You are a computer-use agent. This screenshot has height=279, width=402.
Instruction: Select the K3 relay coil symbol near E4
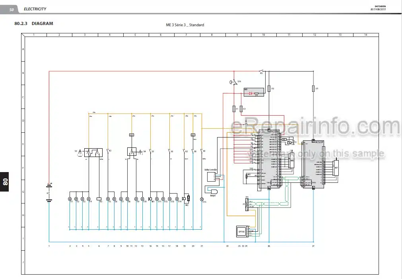[x=99, y=199]
